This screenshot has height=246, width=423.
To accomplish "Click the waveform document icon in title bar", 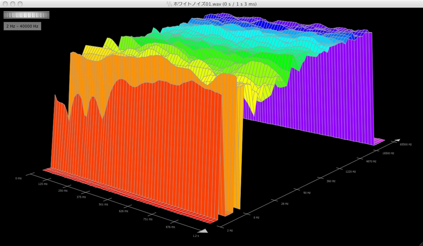I will (169, 4).
